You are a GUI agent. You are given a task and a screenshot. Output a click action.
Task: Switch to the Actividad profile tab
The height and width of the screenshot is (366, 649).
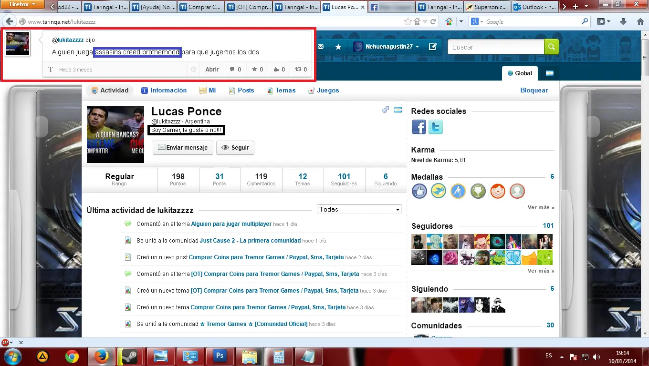pos(110,90)
